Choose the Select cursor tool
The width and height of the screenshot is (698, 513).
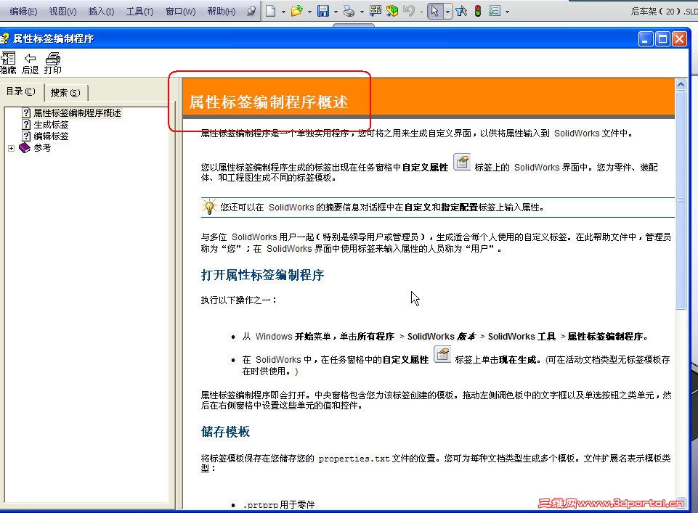(435, 11)
